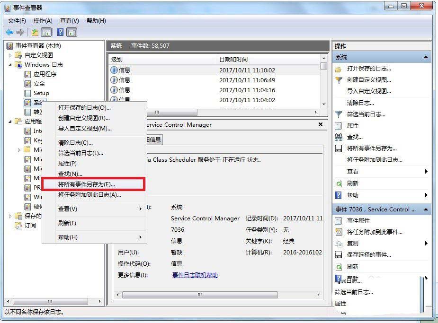The width and height of the screenshot is (438, 323).
Task: Open the 查看(V) submenu in context menu
Action: tap(67, 209)
